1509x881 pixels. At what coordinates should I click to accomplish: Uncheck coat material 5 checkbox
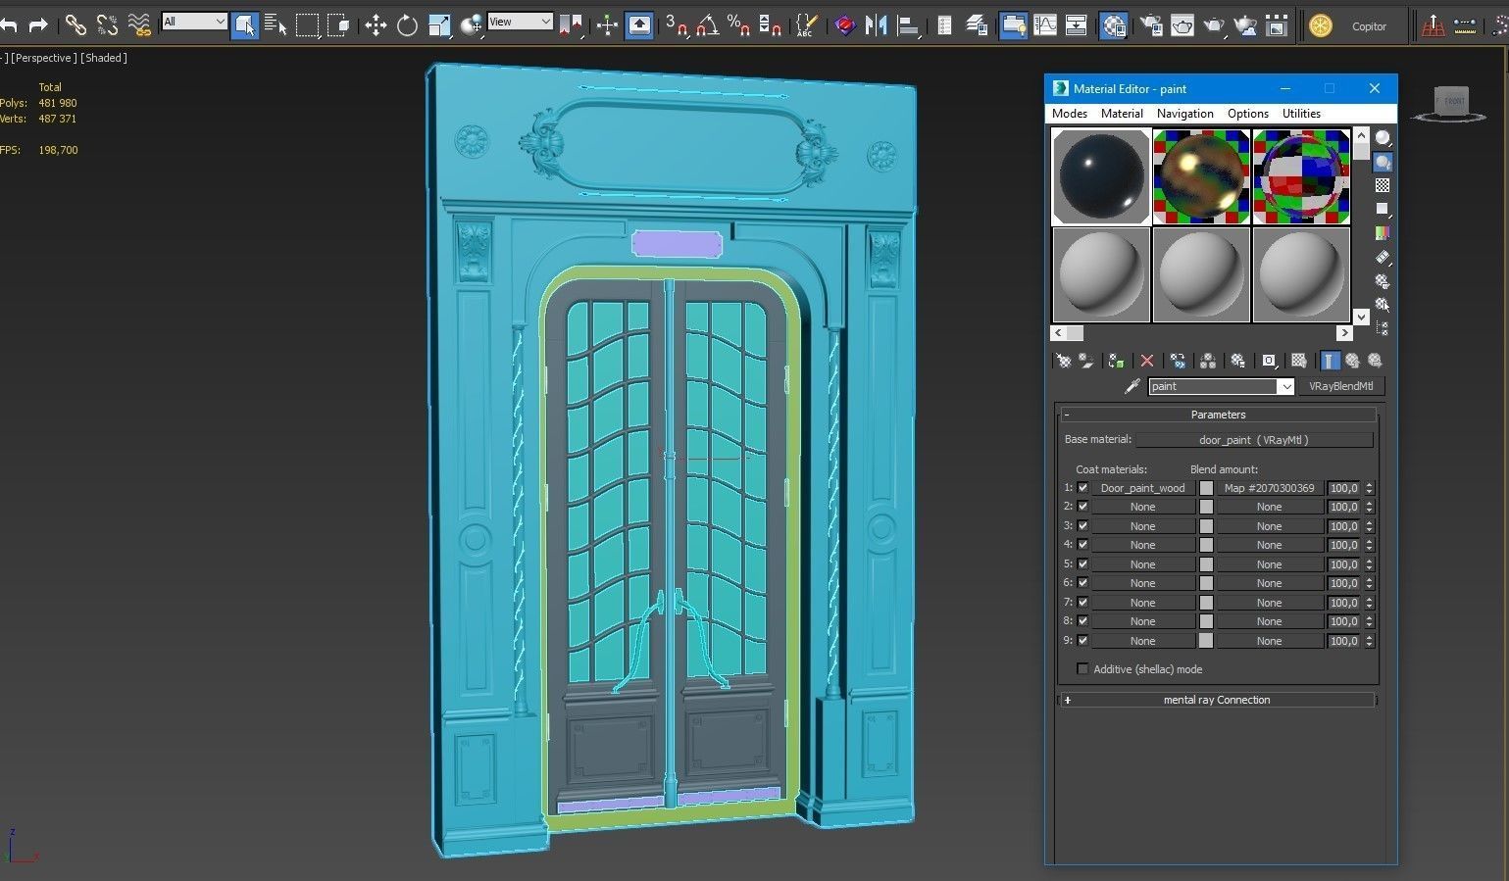[x=1082, y=564]
